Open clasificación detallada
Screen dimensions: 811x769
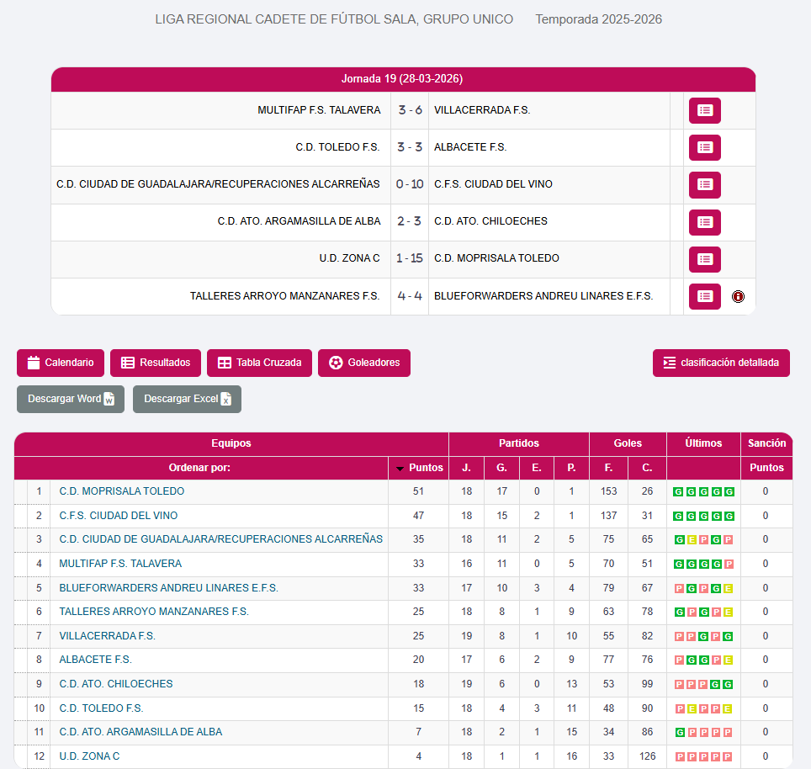point(721,363)
